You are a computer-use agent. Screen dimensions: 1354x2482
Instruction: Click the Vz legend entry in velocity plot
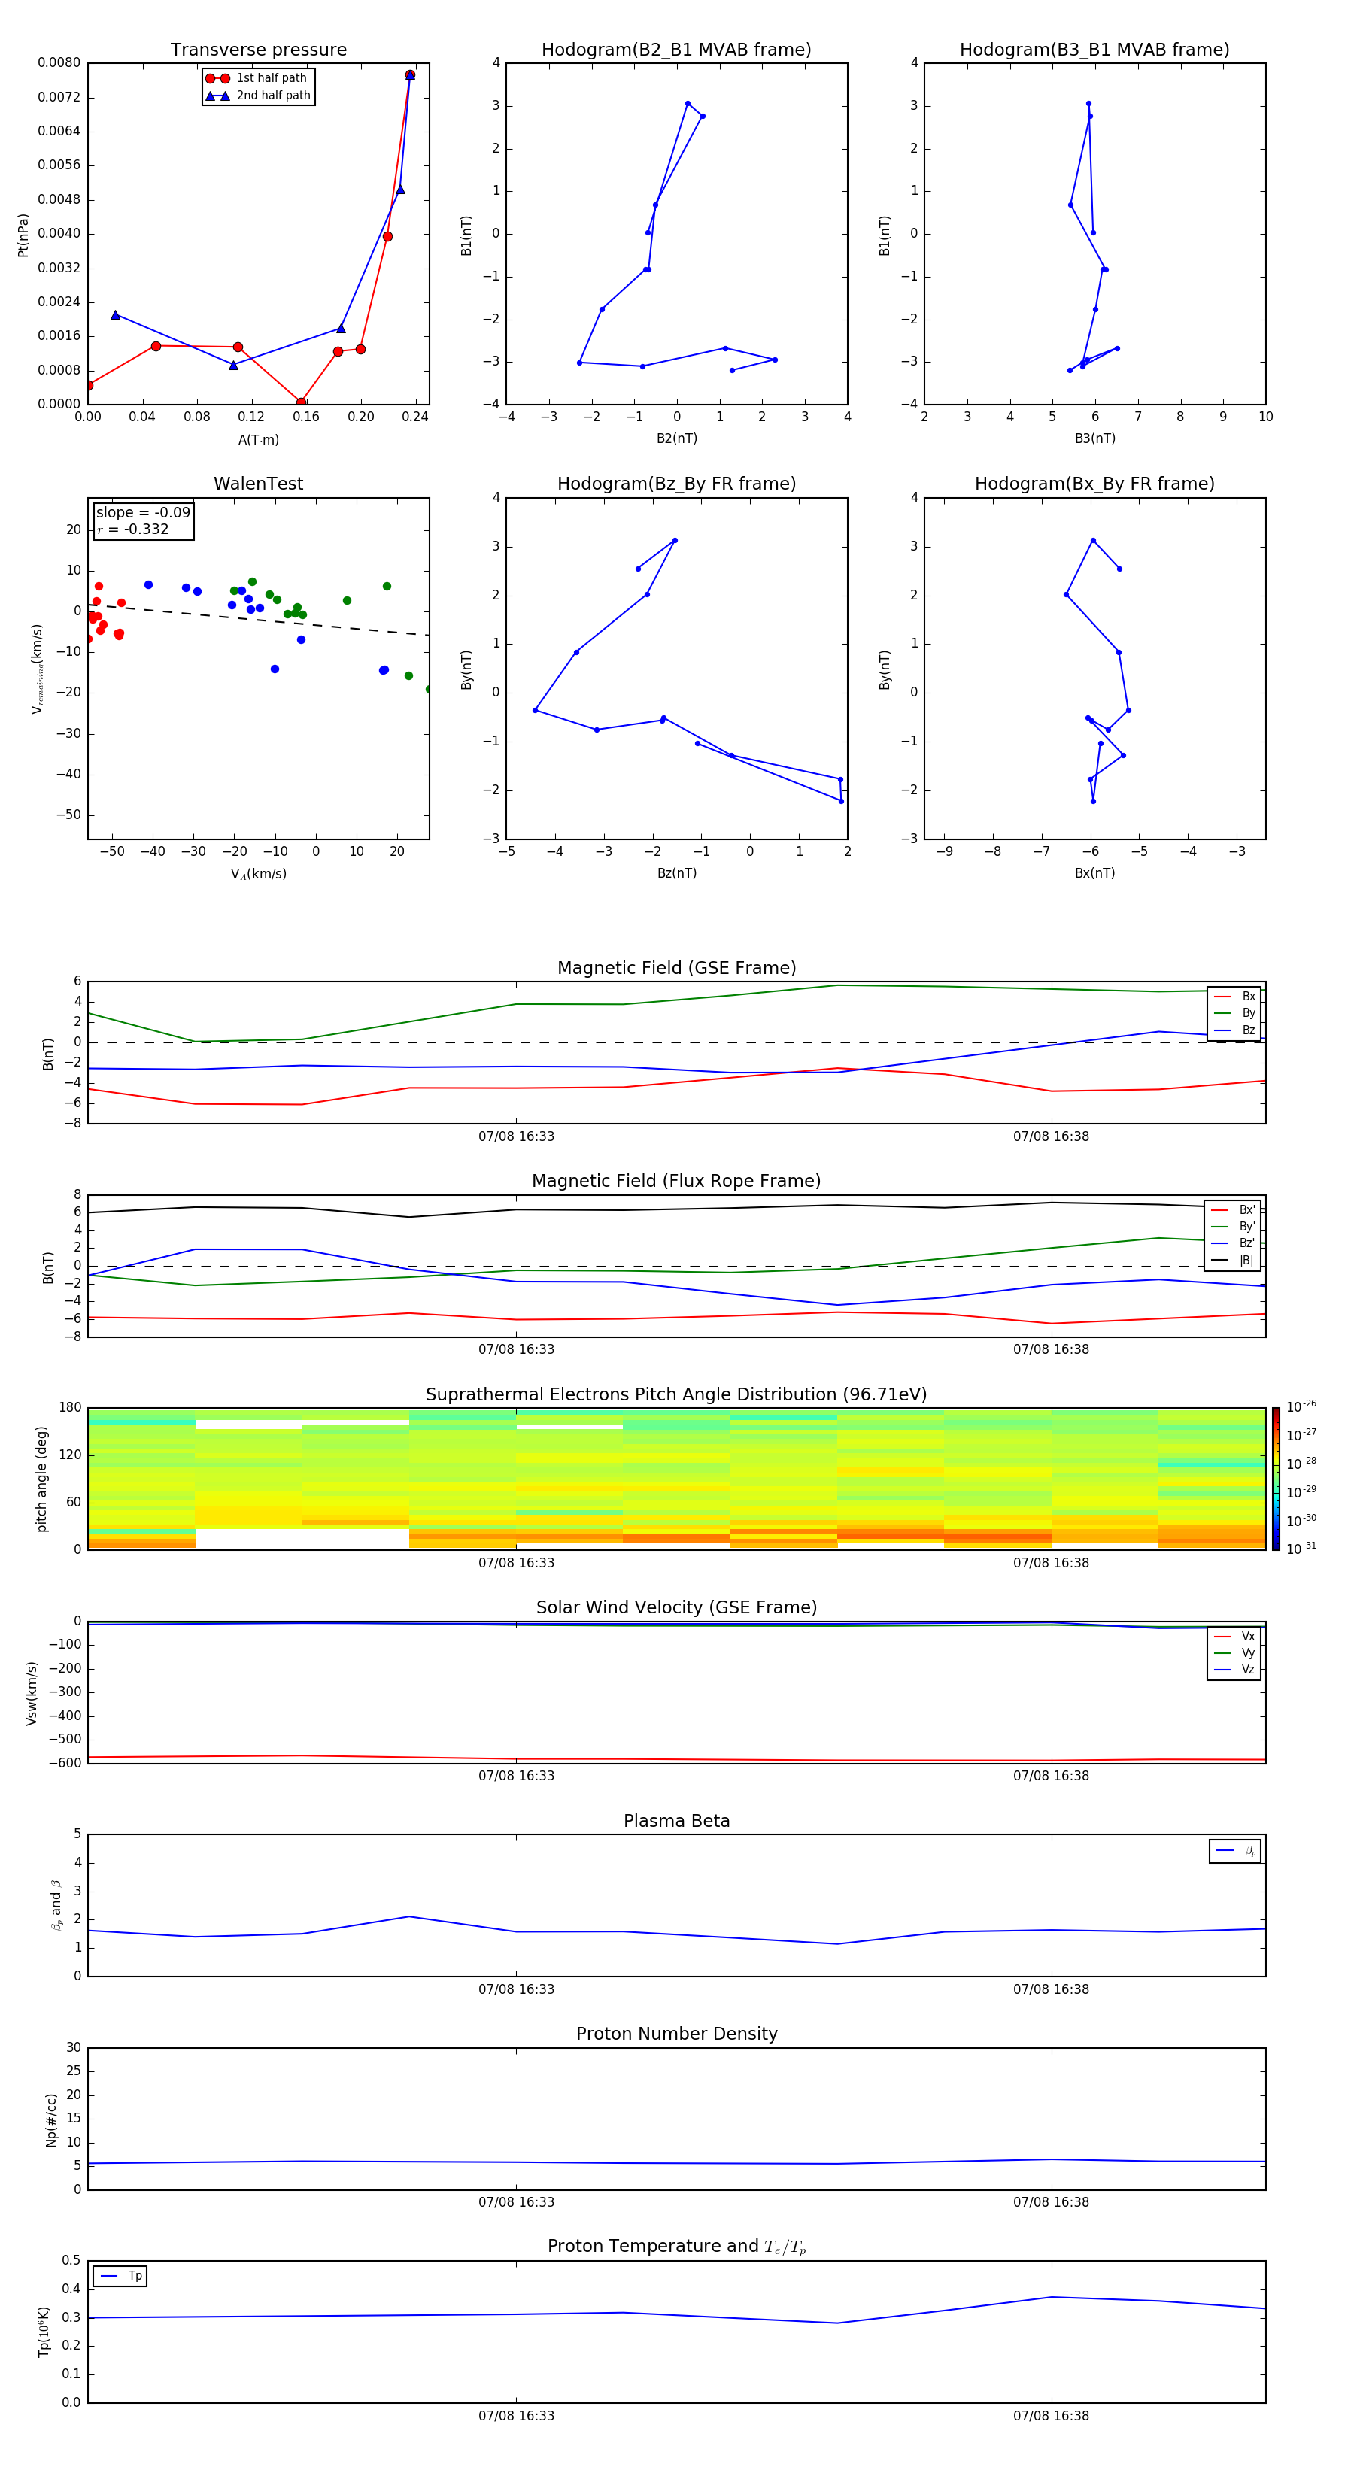[x=1234, y=1670]
